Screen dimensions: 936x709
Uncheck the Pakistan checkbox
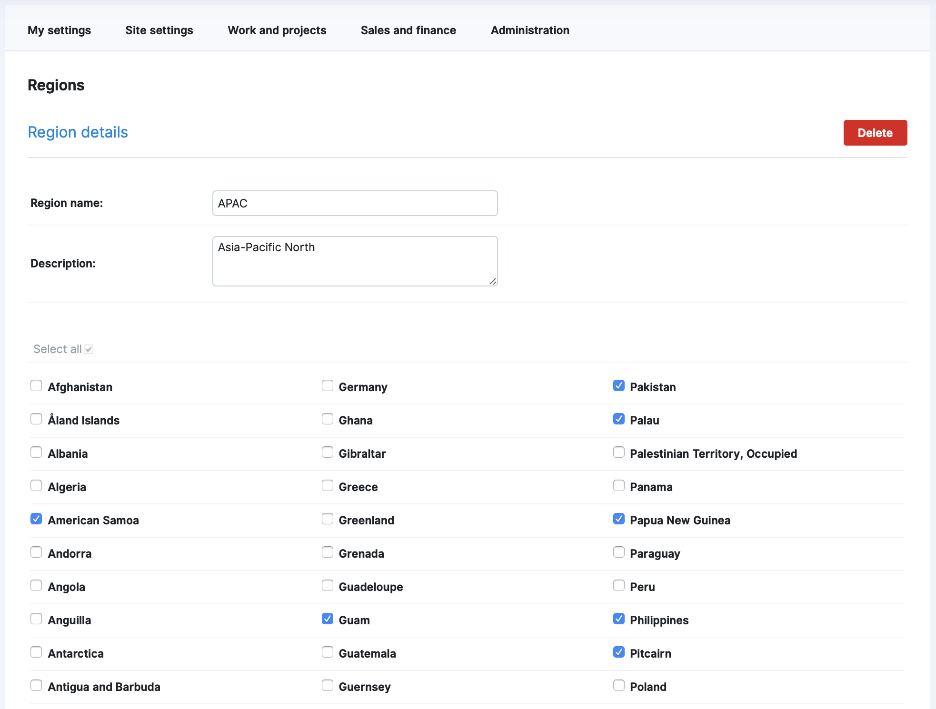click(619, 385)
